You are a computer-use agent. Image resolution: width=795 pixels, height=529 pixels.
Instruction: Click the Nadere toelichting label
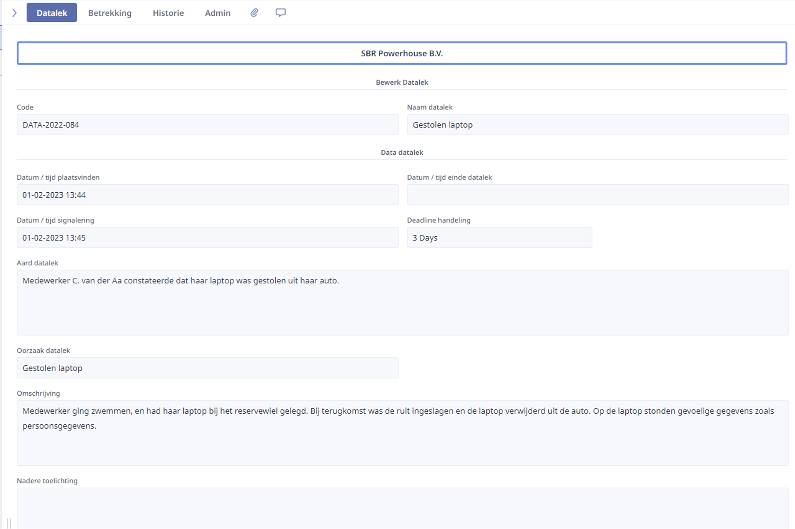[47, 481]
